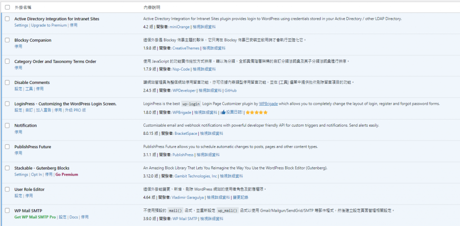This screenshot has height=226, width=460.
Task: Click the User Role Editor plugin name
Action: (29, 189)
